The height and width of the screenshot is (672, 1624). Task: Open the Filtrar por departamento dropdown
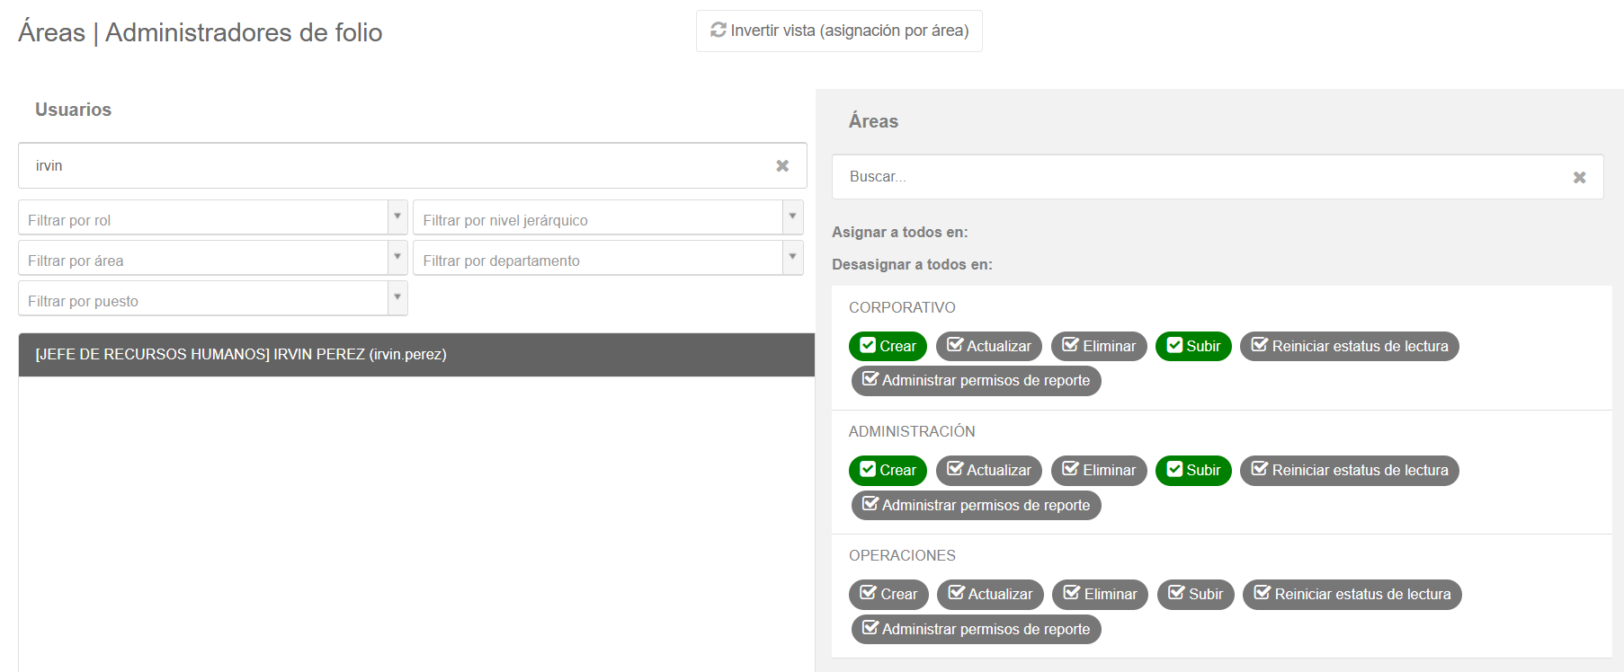[607, 259]
